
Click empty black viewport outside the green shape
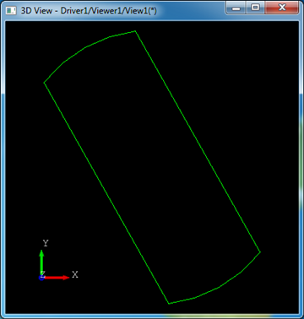point(239,84)
